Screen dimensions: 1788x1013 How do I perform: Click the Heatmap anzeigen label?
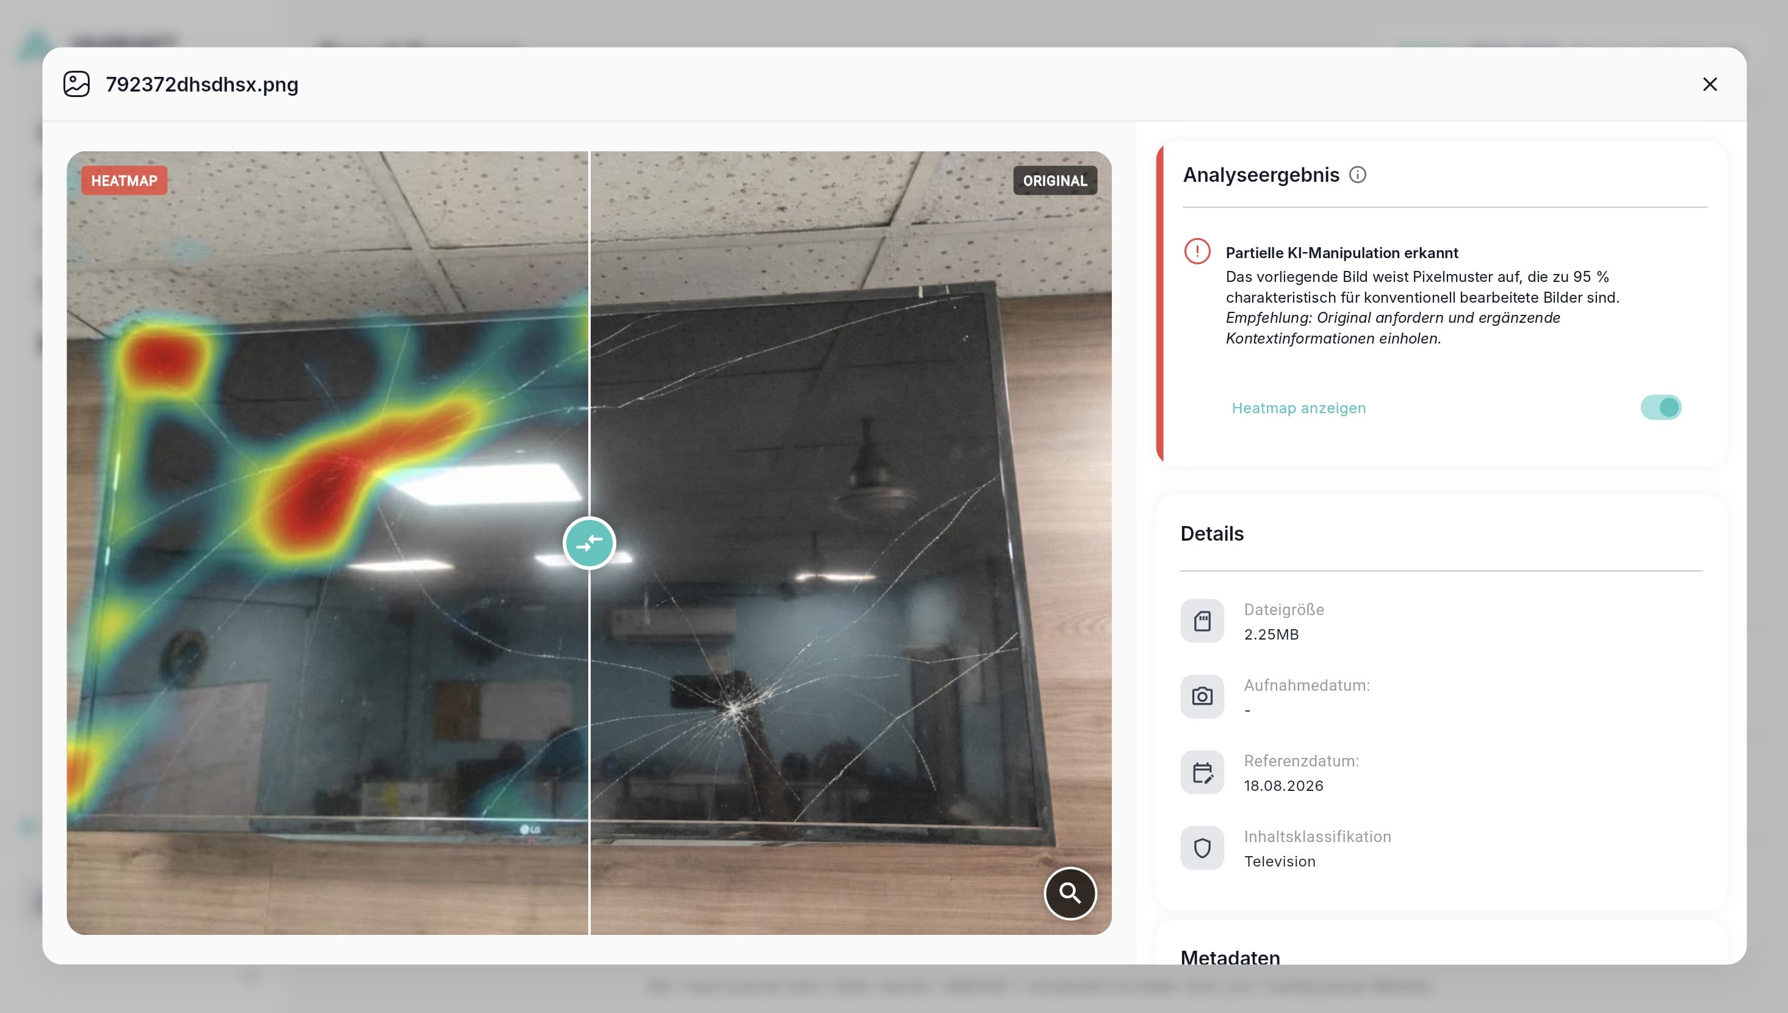coord(1298,408)
